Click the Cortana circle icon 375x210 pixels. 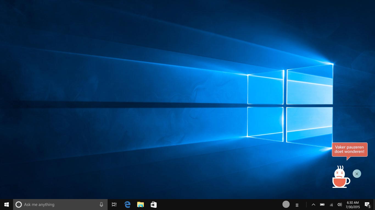[x=19, y=205]
